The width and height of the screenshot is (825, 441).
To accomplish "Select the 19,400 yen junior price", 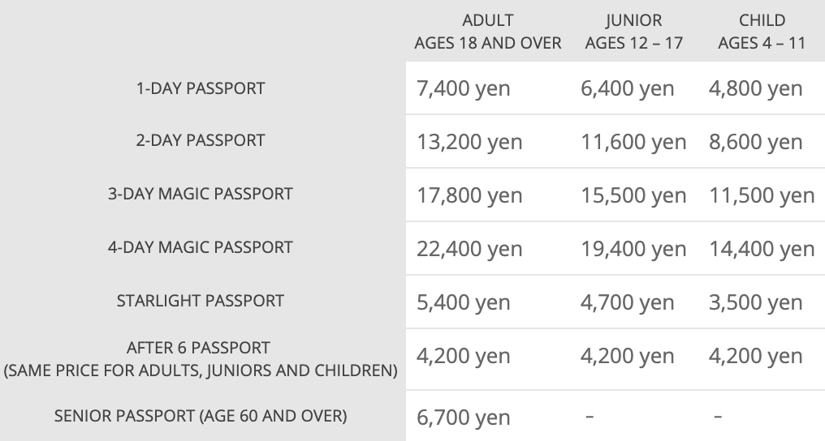I will [633, 249].
